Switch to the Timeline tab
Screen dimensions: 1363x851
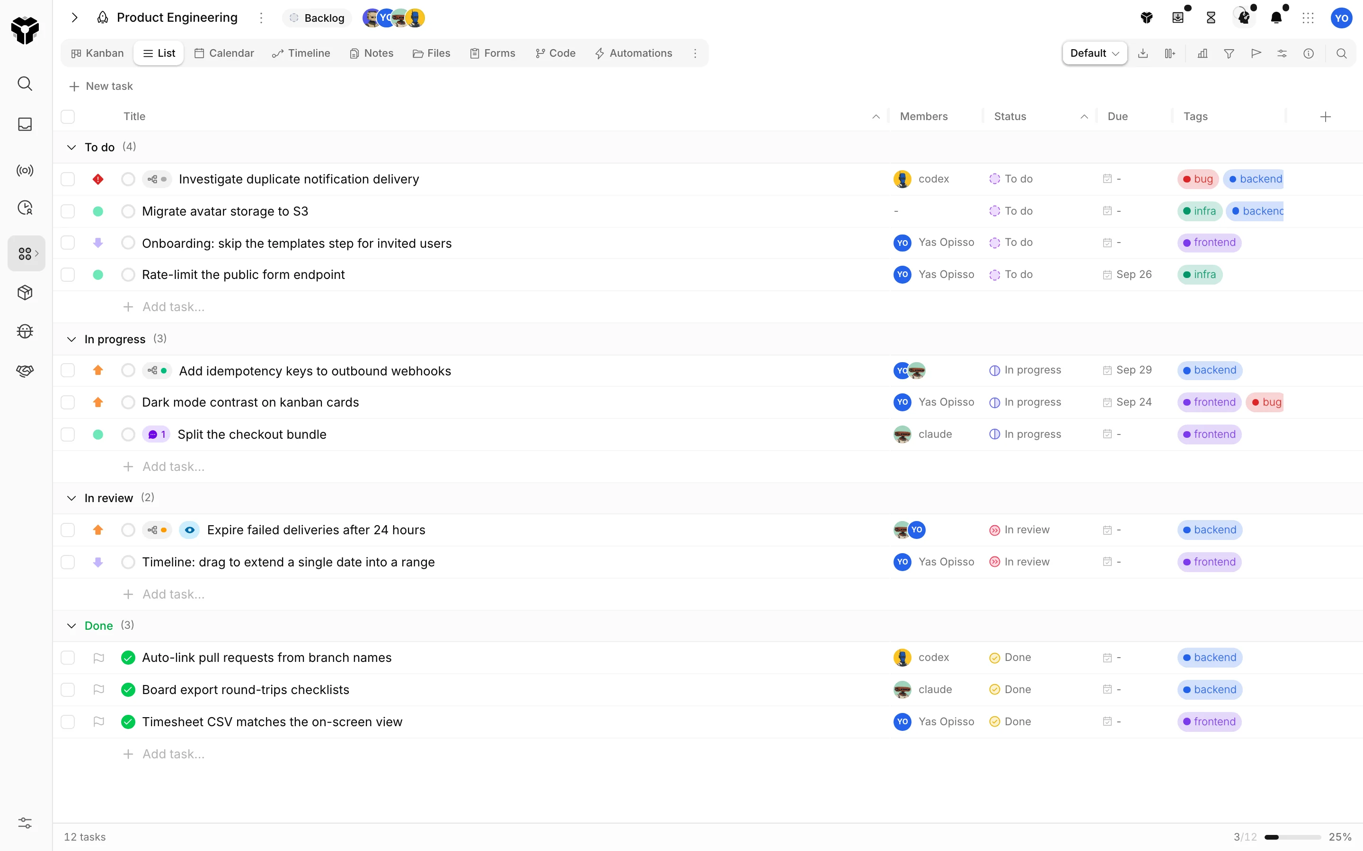(x=301, y=53)
